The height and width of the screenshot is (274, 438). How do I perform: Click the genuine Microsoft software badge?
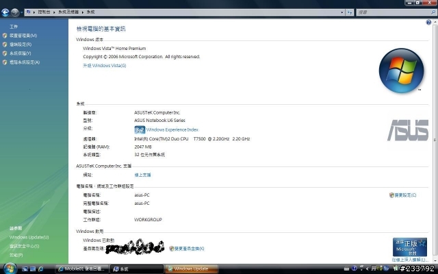[409, 247]
